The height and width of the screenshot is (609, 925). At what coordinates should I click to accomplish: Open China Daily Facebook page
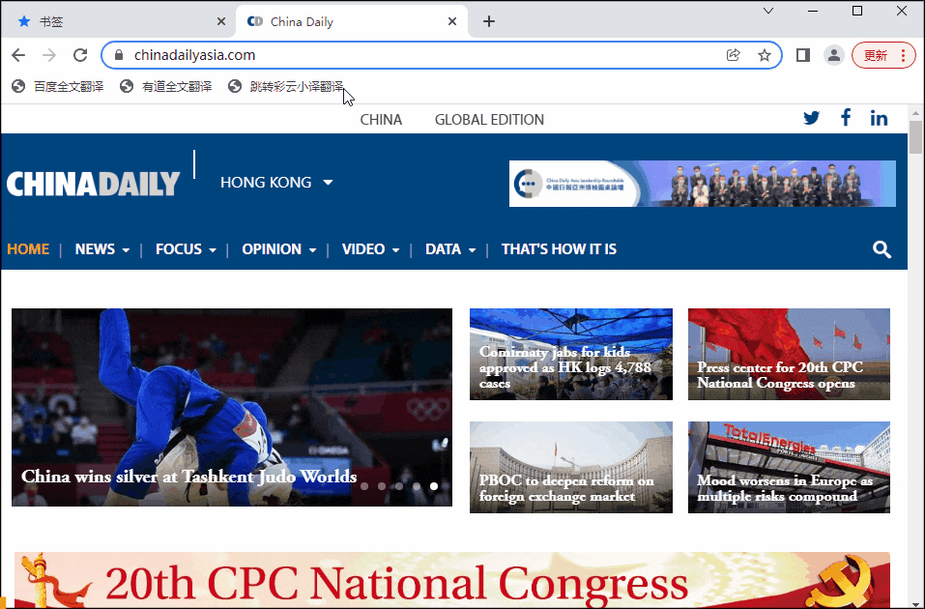pos(846,117)
